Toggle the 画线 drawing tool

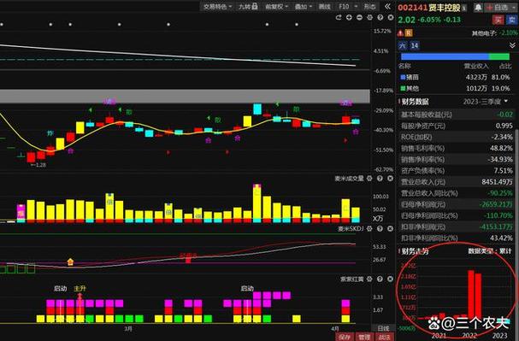click(x=324, y=6)
